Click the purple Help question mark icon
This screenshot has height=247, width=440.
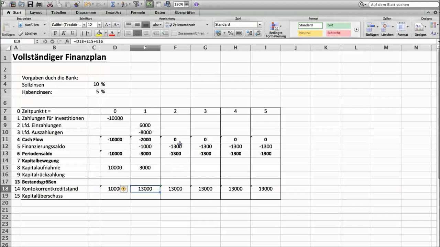click(x=196, y=4)
